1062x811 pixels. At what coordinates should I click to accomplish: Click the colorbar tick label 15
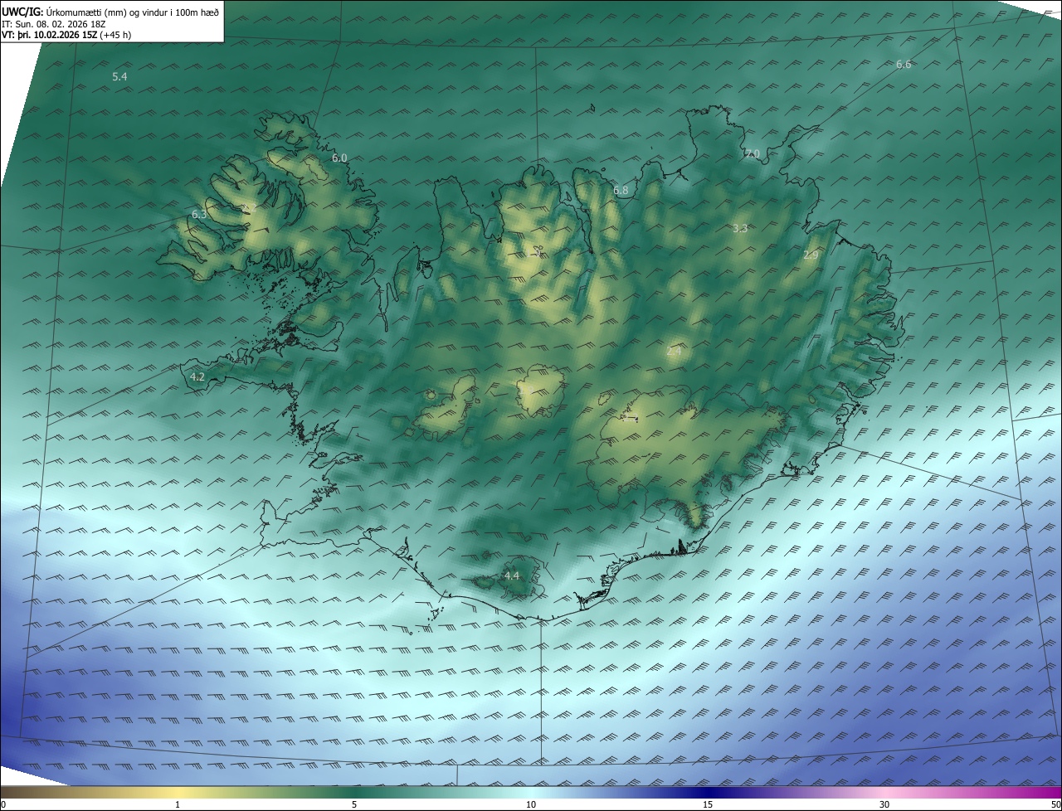pos(708,804)
